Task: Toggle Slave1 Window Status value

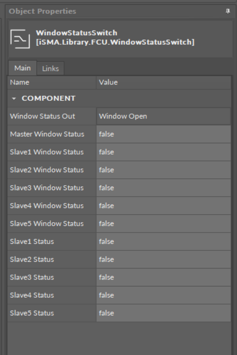Action: 163,152
